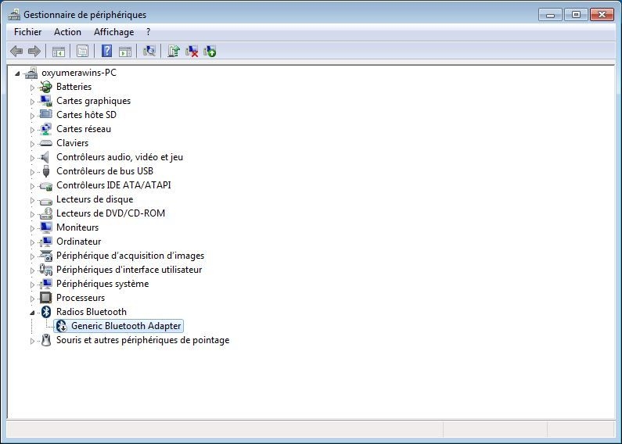Screen dimensions: 622x444
Task: Show/hide console tree toolbar icon
Action: [x=59, y=51]
